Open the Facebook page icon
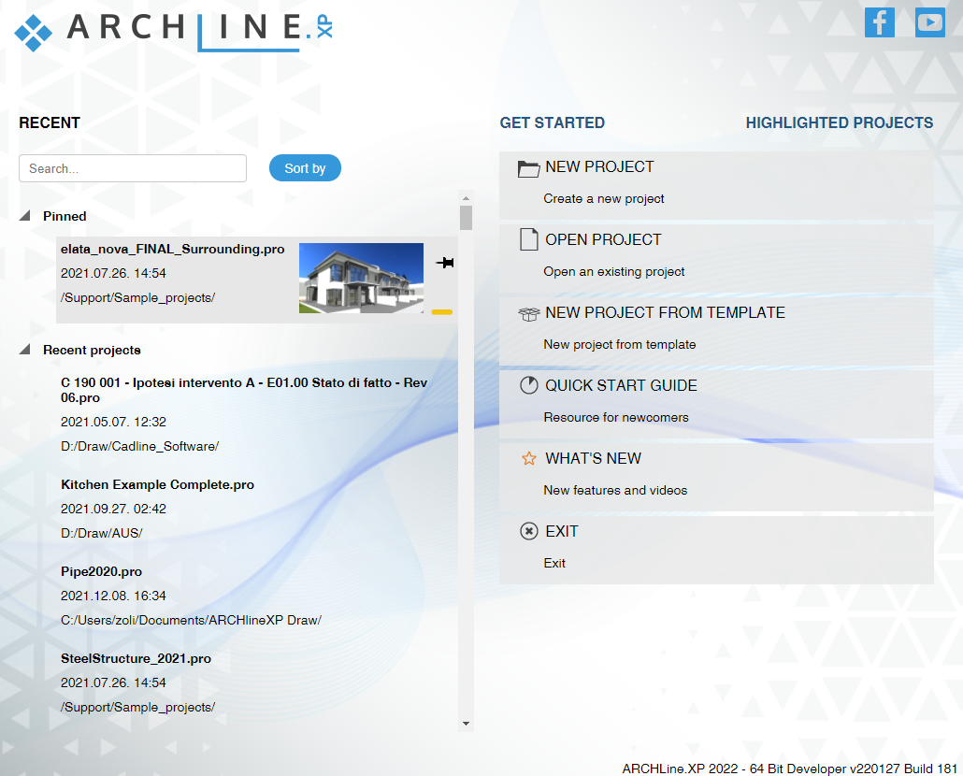This screenshot has height=776, width=963. click(x=880, y=22)
